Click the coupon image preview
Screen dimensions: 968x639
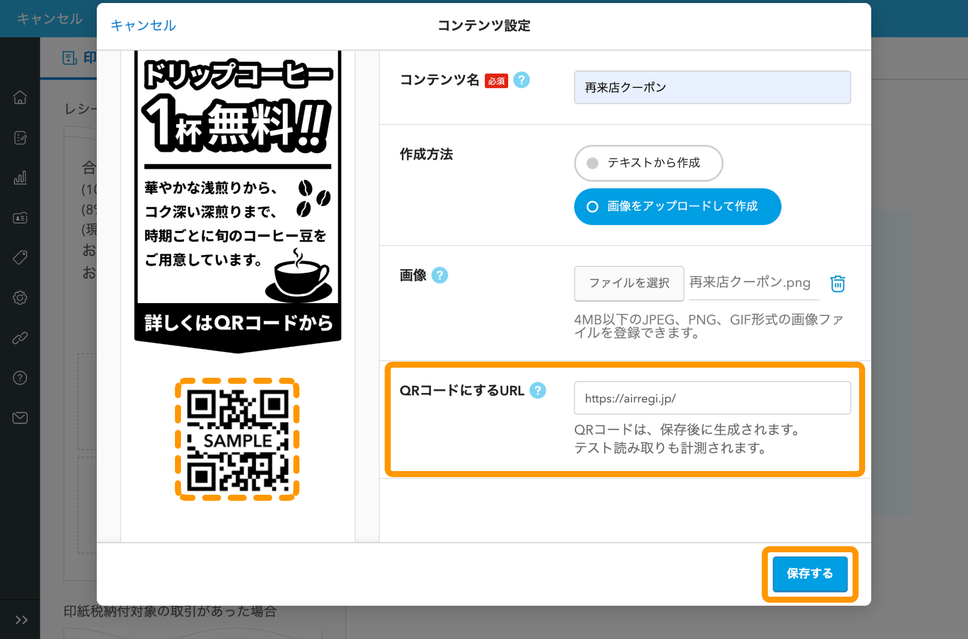coord(237,202)
